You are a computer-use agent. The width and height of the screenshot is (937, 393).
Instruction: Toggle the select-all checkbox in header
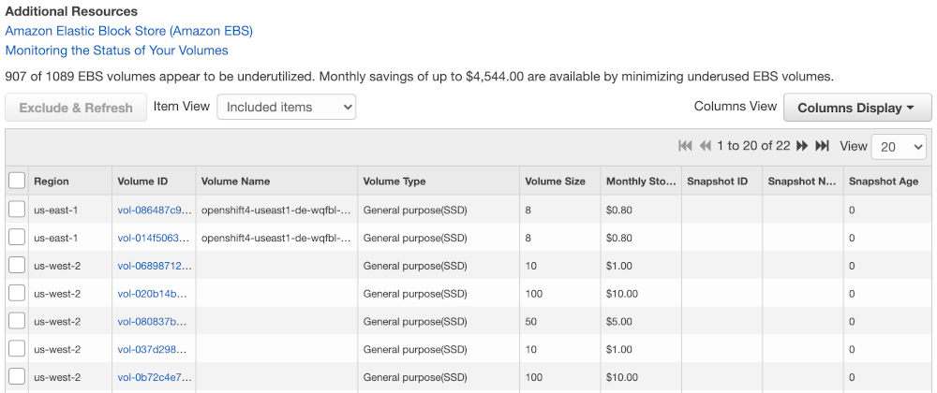click(17, 181)
